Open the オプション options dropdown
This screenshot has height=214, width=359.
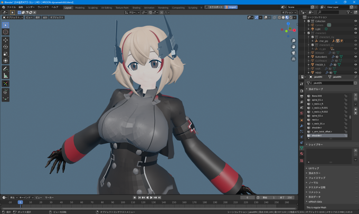[289, 12]
